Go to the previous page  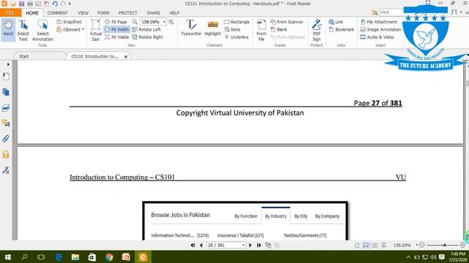[x=201, y=245]
